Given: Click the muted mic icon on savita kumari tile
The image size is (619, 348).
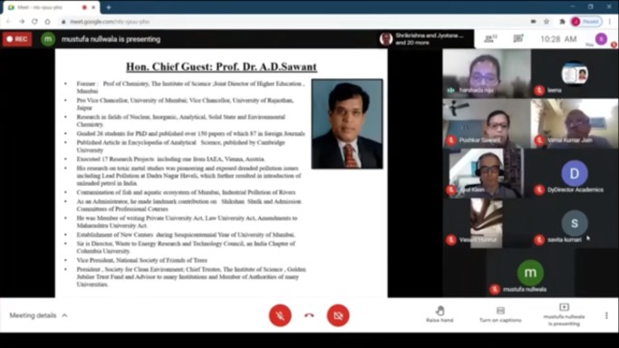Looking at the screenshot, I should [x=539, y=239].
